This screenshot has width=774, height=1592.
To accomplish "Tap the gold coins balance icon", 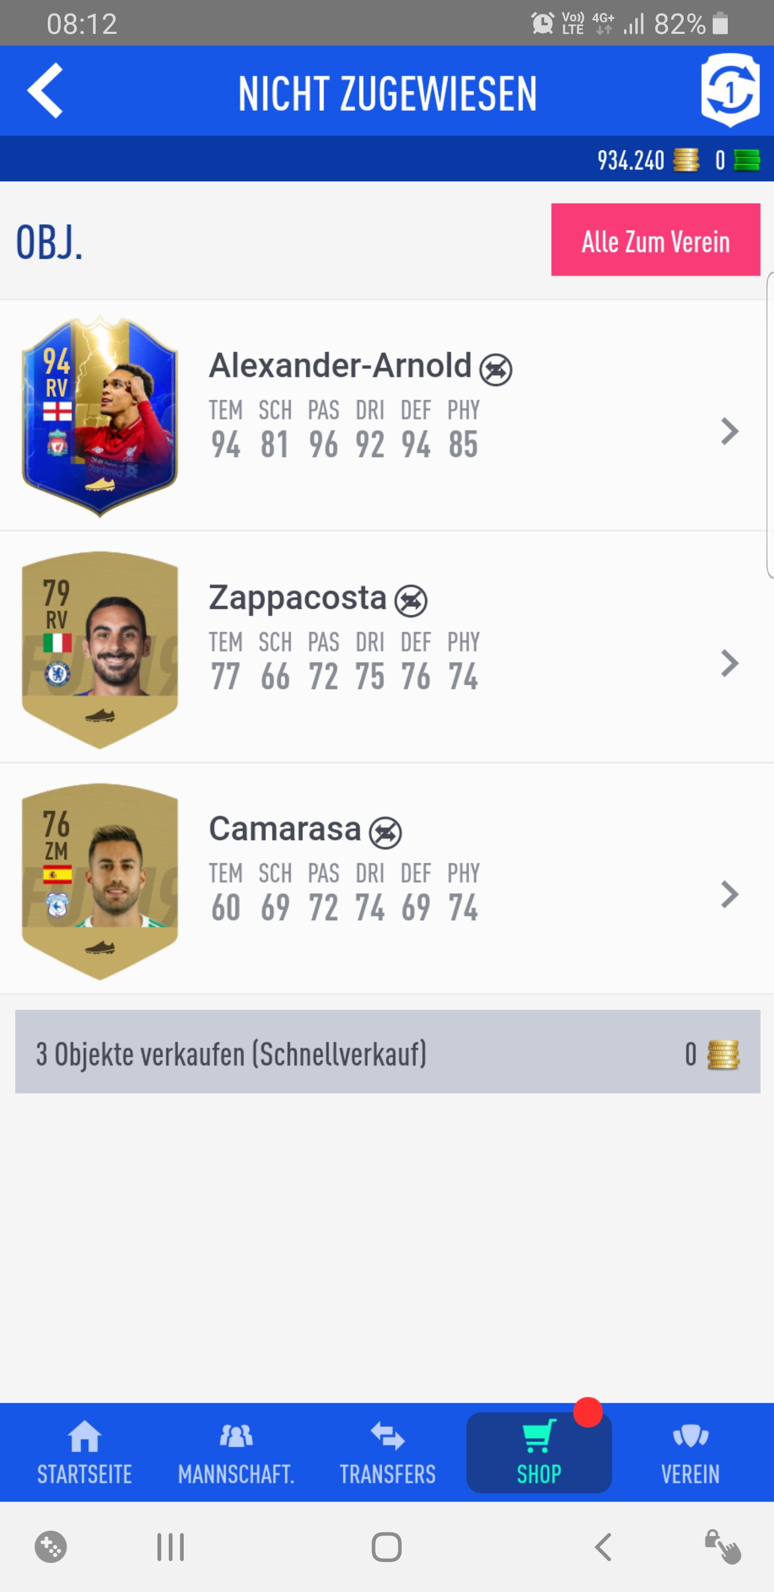I will (686, 160).
